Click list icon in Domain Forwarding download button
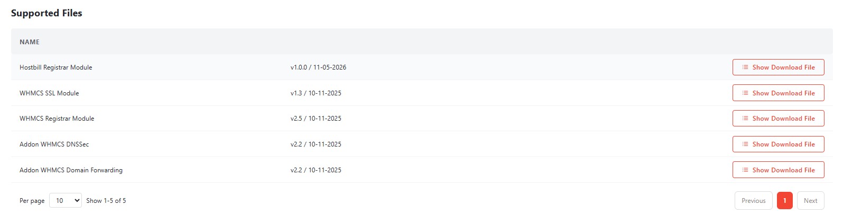This screenshot has width=843, height=215. pos(745,170)
